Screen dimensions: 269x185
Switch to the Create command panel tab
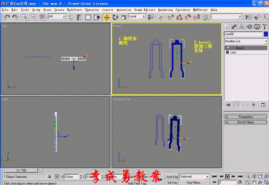click(x=226, y=27)
